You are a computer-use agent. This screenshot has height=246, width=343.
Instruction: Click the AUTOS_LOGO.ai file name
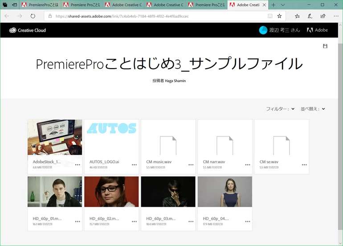click(x=104, y=162)
